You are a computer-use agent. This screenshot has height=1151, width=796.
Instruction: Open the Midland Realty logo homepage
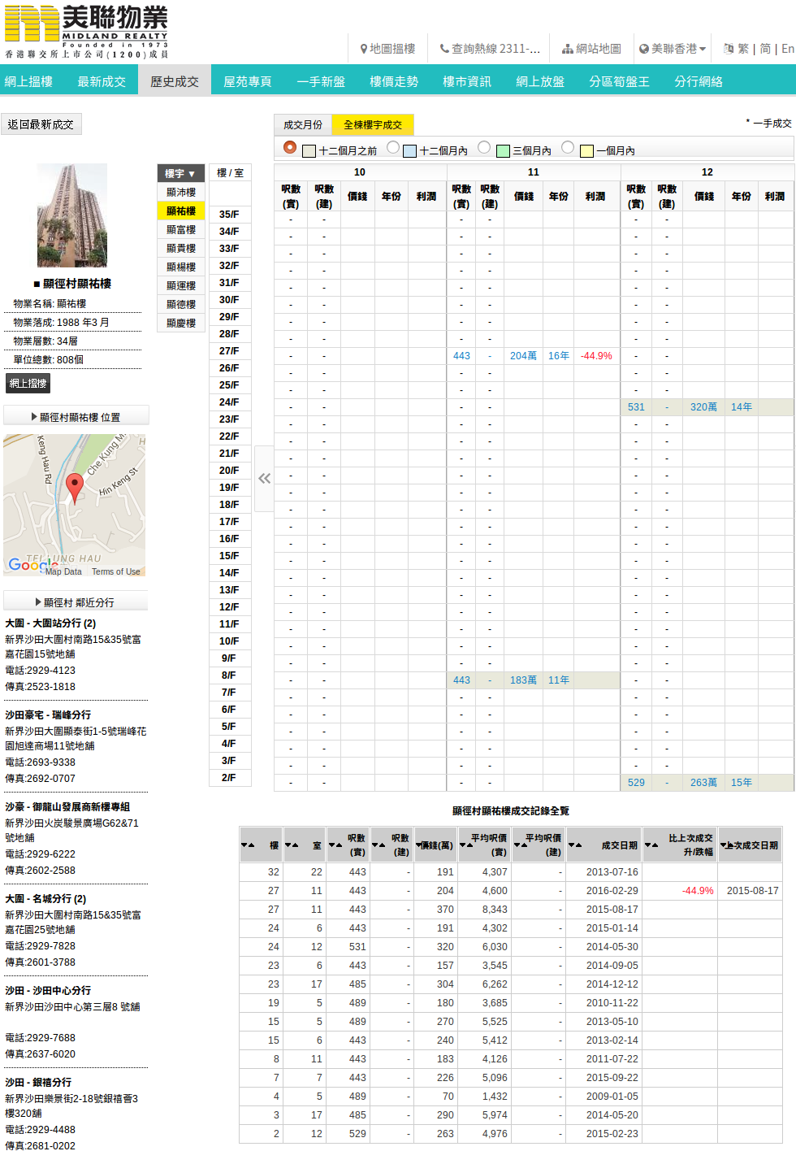click(86, 32)
